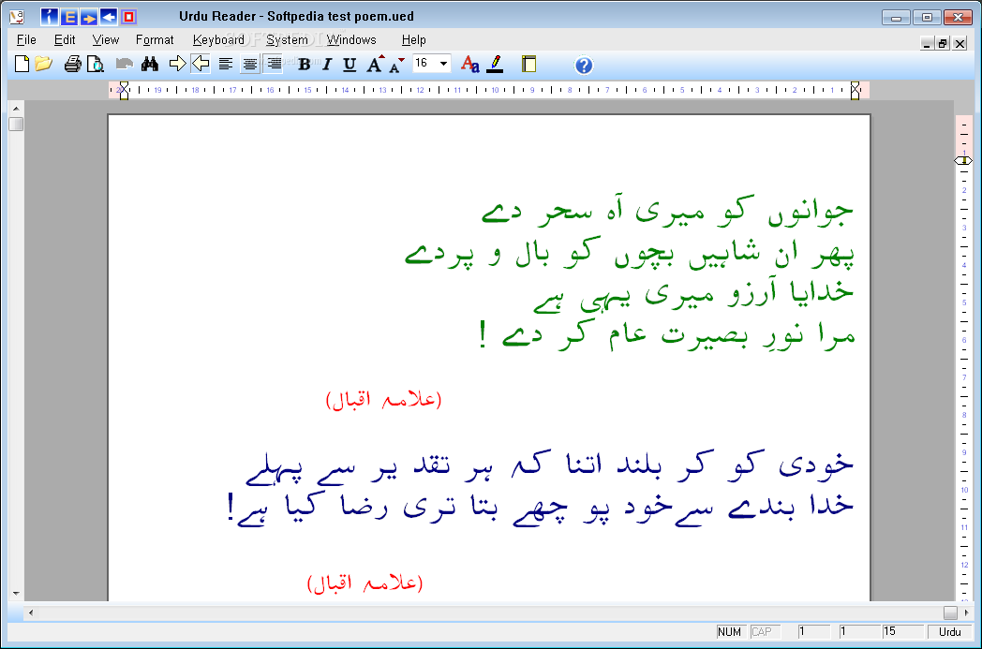Open font settings with the red Aa icon
The image size is (982, 649).
pos(469,64)
